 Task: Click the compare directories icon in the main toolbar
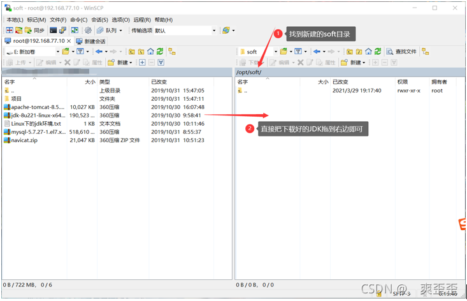(x=10, y=31)
